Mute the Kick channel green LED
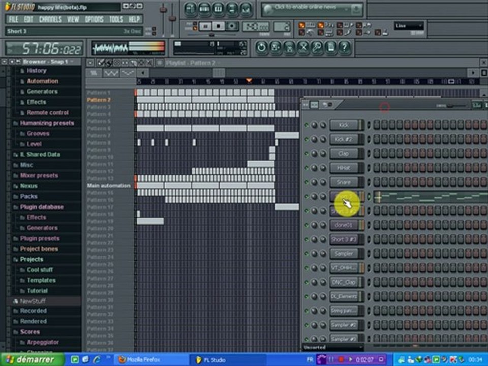The height and width of the screenshot is (366, 488). (x=306, y=125)
